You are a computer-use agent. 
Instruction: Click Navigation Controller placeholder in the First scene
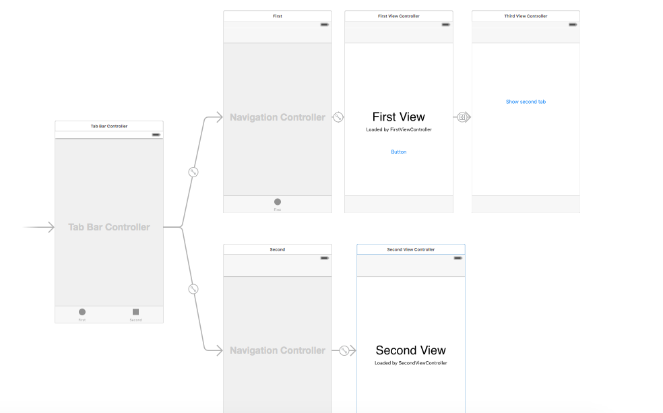pos(278,117)
